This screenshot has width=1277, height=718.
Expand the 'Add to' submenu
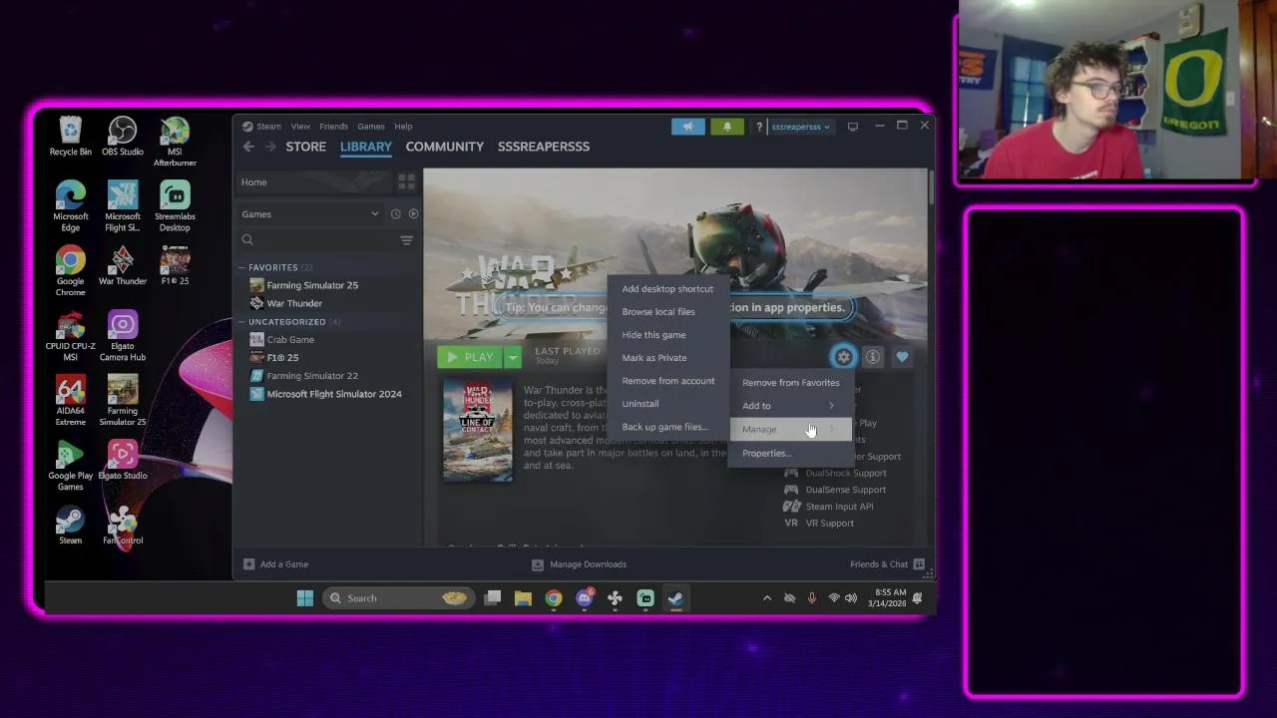tap(790, 406)
